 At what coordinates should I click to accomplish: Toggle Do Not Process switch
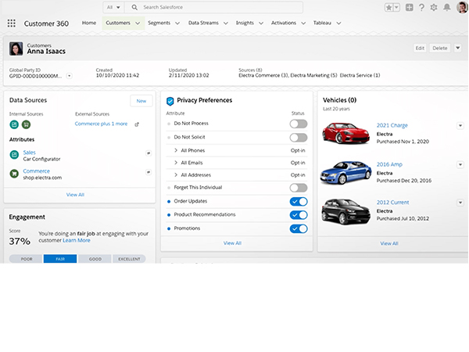(x=299, y=124)
